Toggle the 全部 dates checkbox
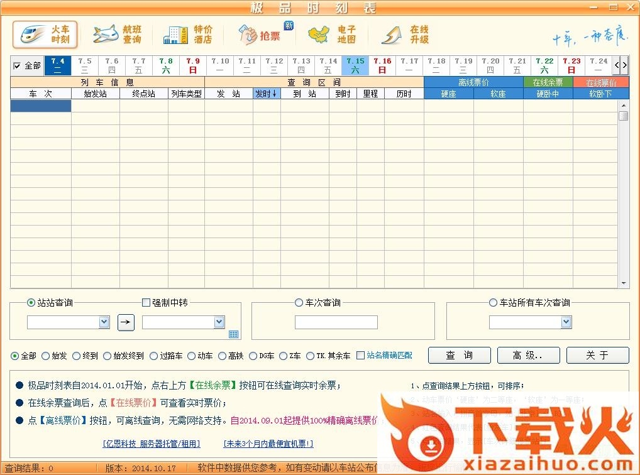The height and width of the screenshot is (475, 640). point(17,66)
